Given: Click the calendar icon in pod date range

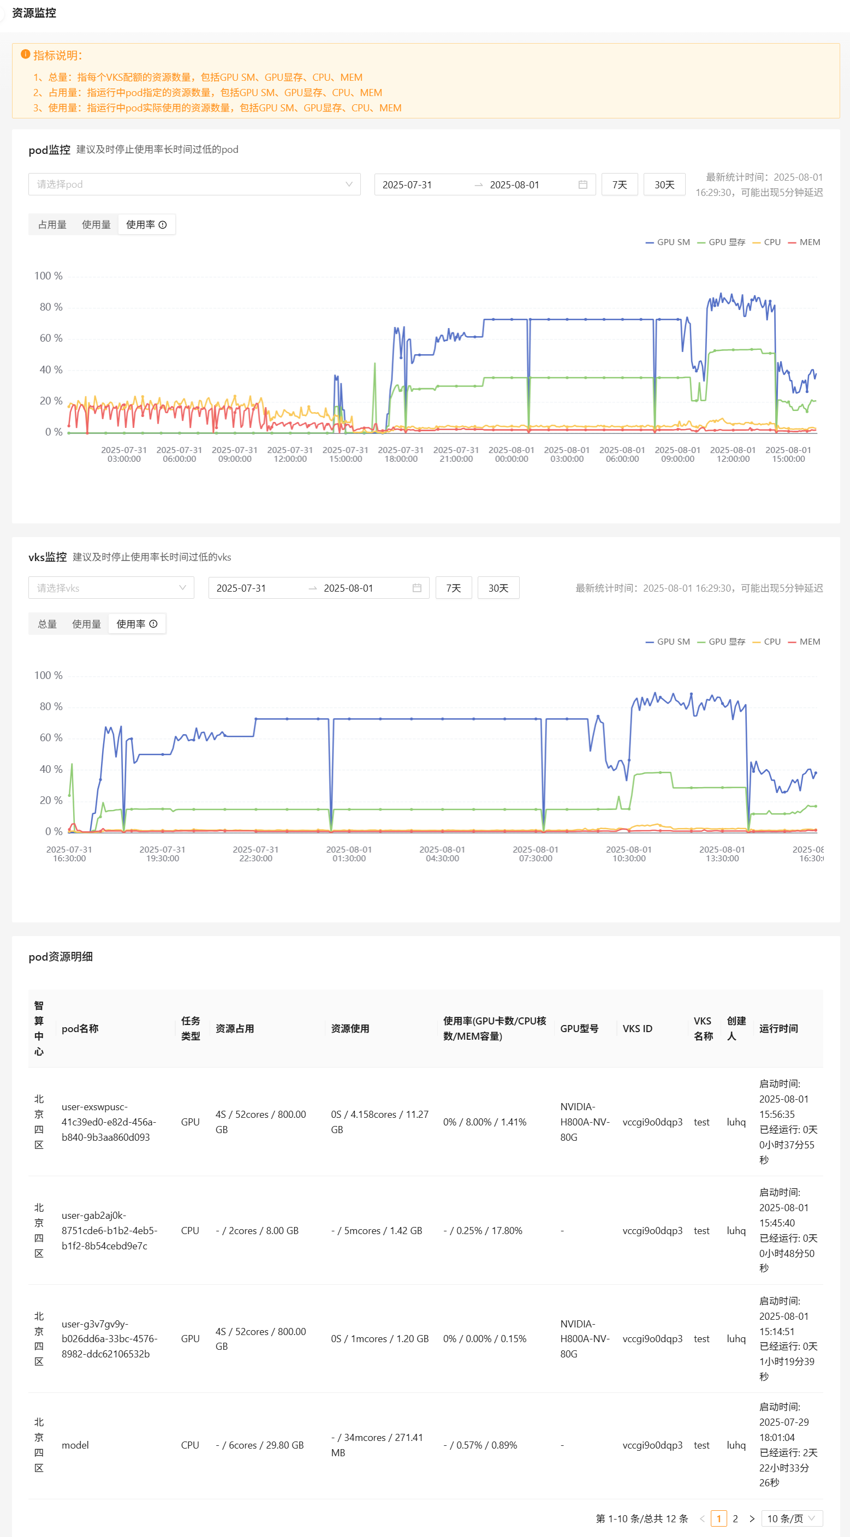Looking at the screenshot, I should click(582, 185).
